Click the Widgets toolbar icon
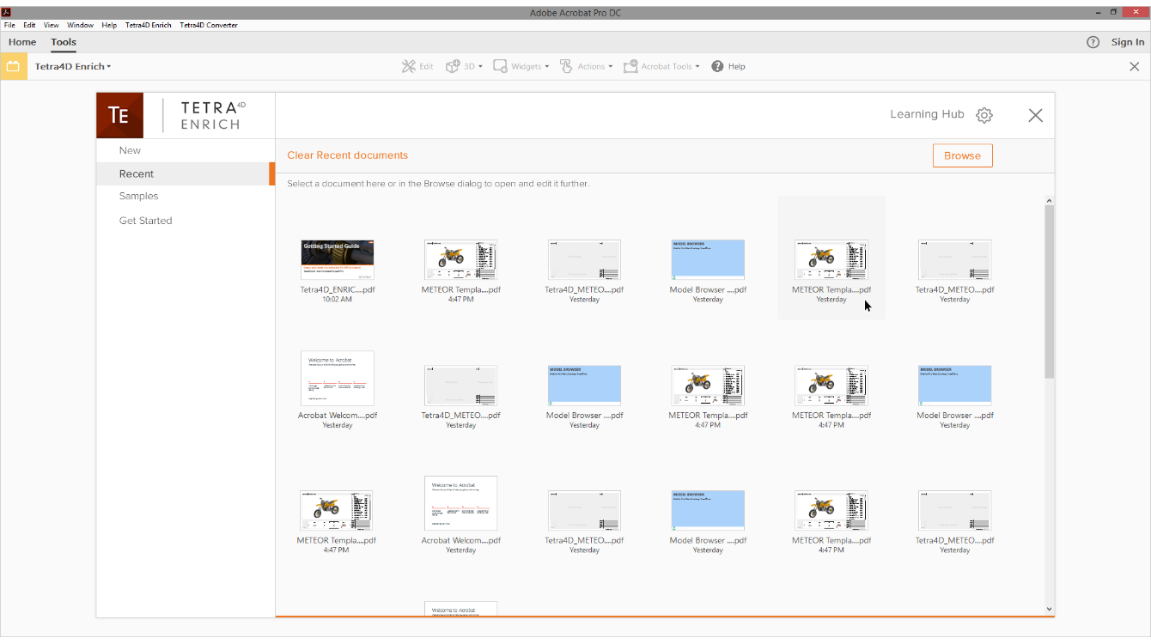This screenshot has width=1151, height=644. (x=500, y=66)
